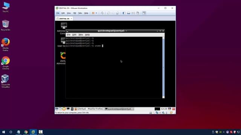
Task: Toggle the thumbnail bar icon in VMware toolbar
Action: coord(128,13)
